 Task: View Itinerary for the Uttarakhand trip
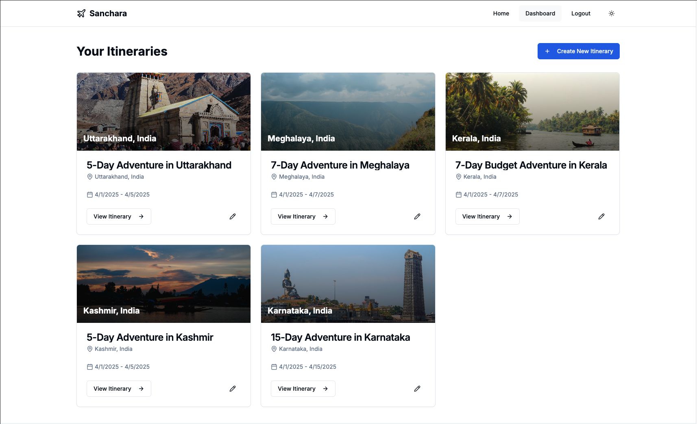(119, 216)
